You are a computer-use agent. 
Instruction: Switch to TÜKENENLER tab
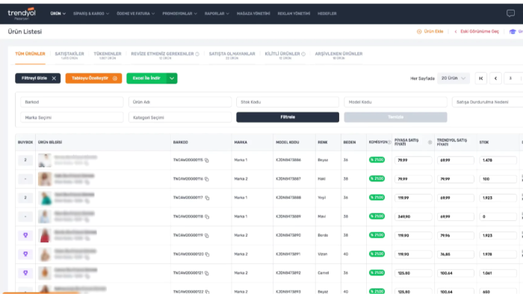[108, 55]
